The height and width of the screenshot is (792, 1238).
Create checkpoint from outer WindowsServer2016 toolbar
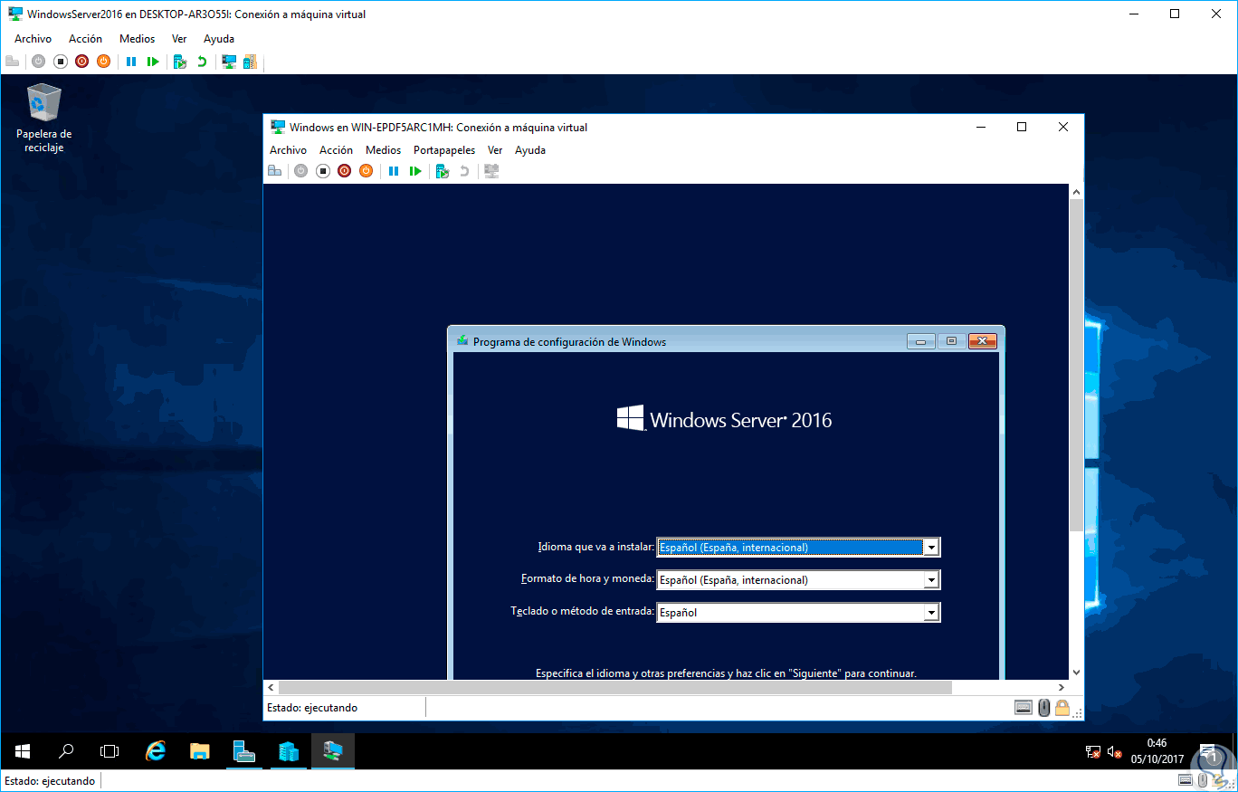click(x=180, y=62)
